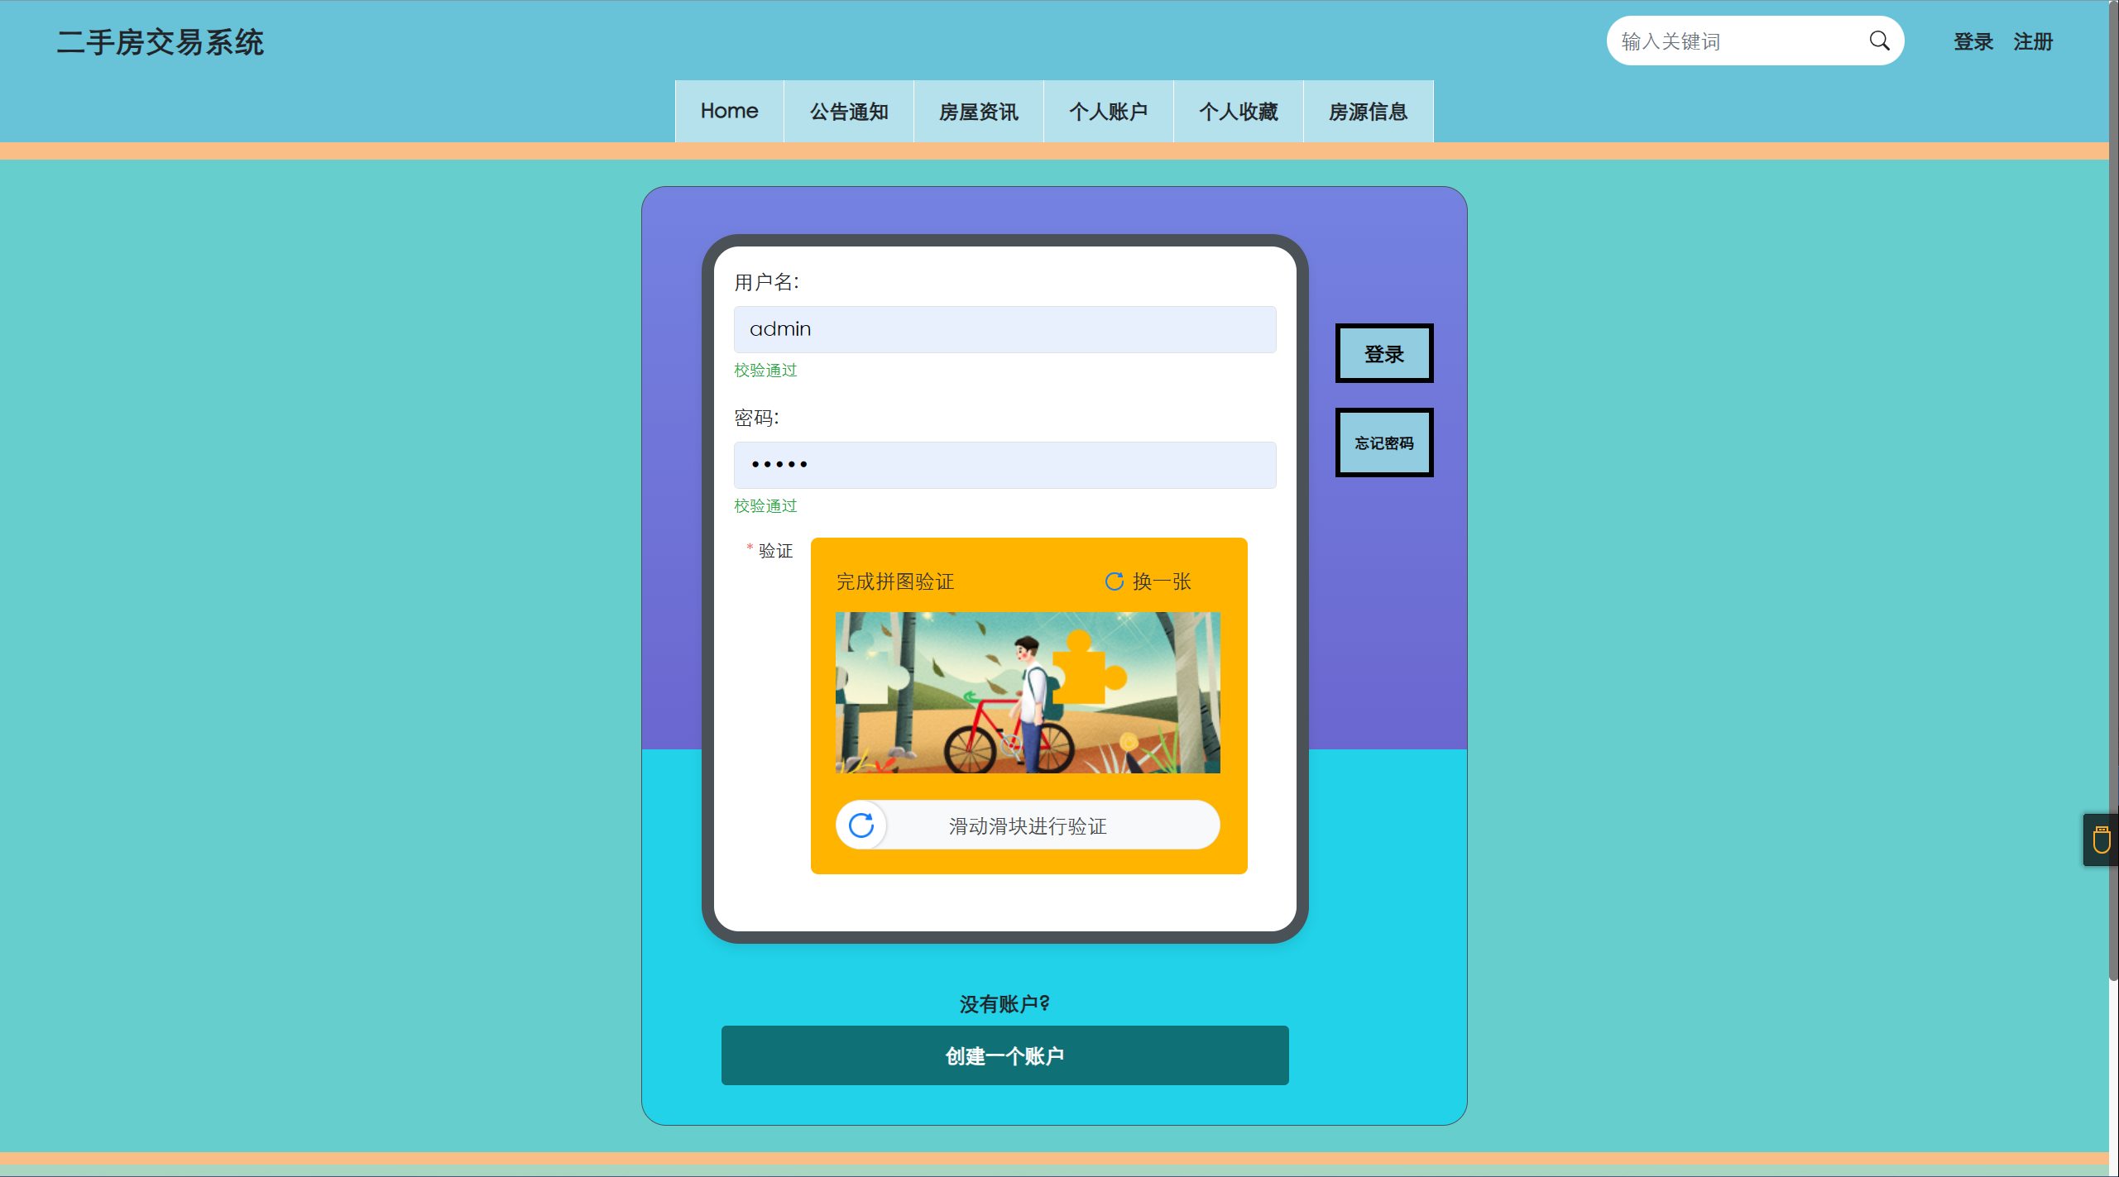
Task: Click 登录 link in header
Action: coord(1973,41)
